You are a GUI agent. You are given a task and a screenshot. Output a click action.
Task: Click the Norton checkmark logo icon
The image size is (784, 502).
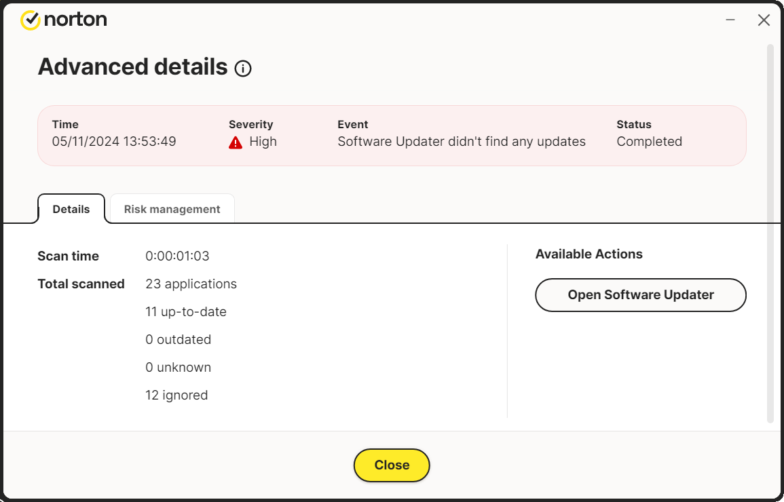click(30, 20)
